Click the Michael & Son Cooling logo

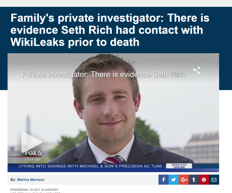click(179, 166)
